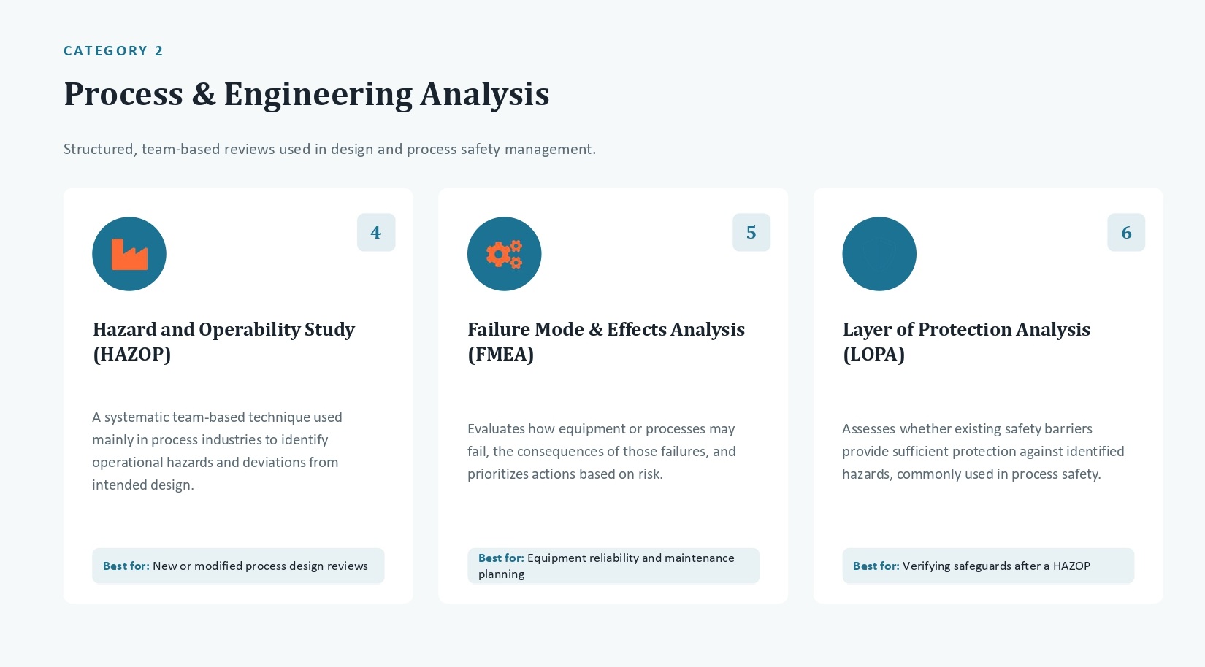Select the number 6 badge
The width and height of the screenshot is (1205, 667).
[x=1126, y=232]
